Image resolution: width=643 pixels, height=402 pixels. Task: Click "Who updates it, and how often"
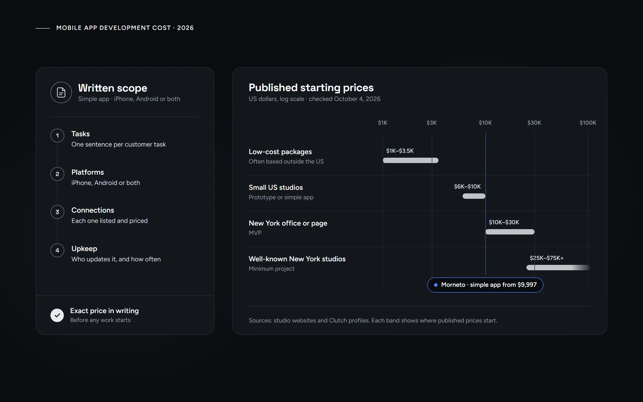click(x=116, y=259)
